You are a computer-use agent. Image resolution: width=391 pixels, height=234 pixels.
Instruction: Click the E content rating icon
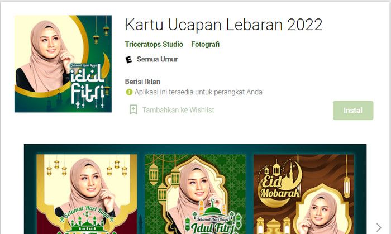click(x=128, y=59)
